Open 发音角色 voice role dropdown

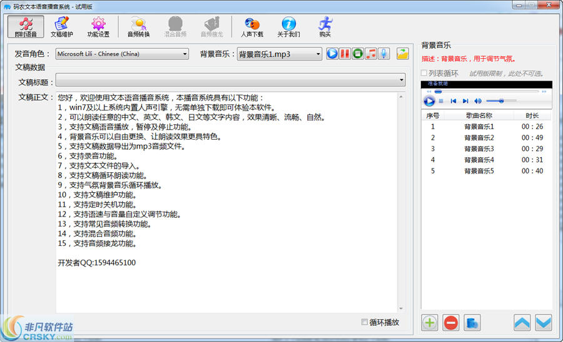(x=122, y=54)
